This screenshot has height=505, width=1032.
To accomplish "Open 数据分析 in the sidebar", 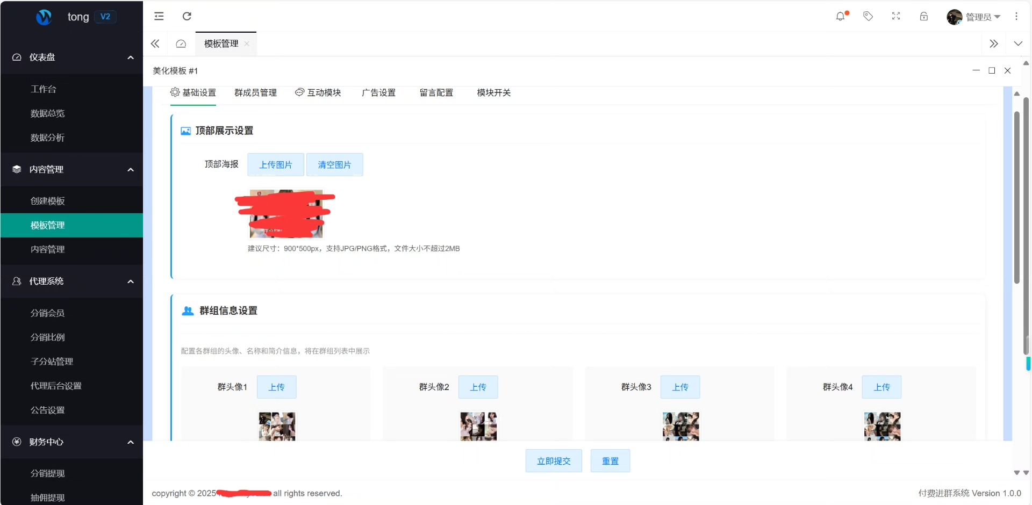I will tap(71, 138).
